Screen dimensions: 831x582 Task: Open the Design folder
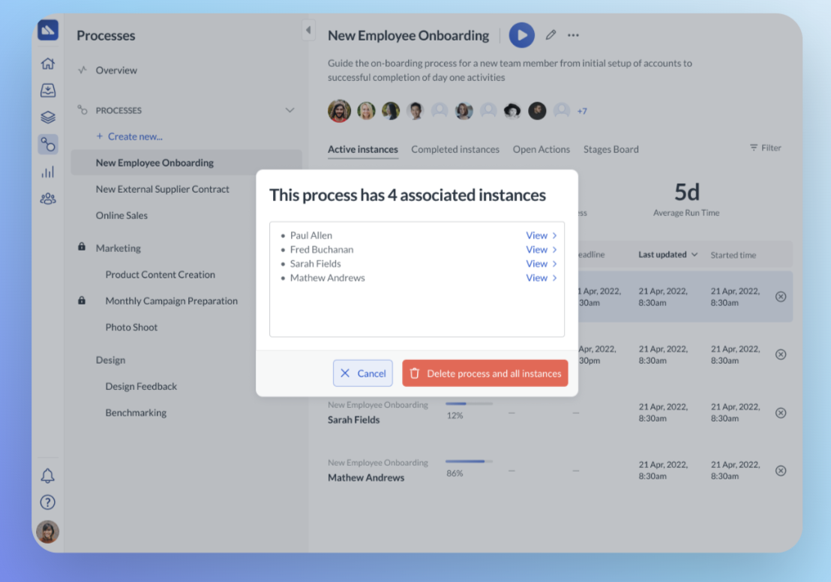[x=110, y=360]
